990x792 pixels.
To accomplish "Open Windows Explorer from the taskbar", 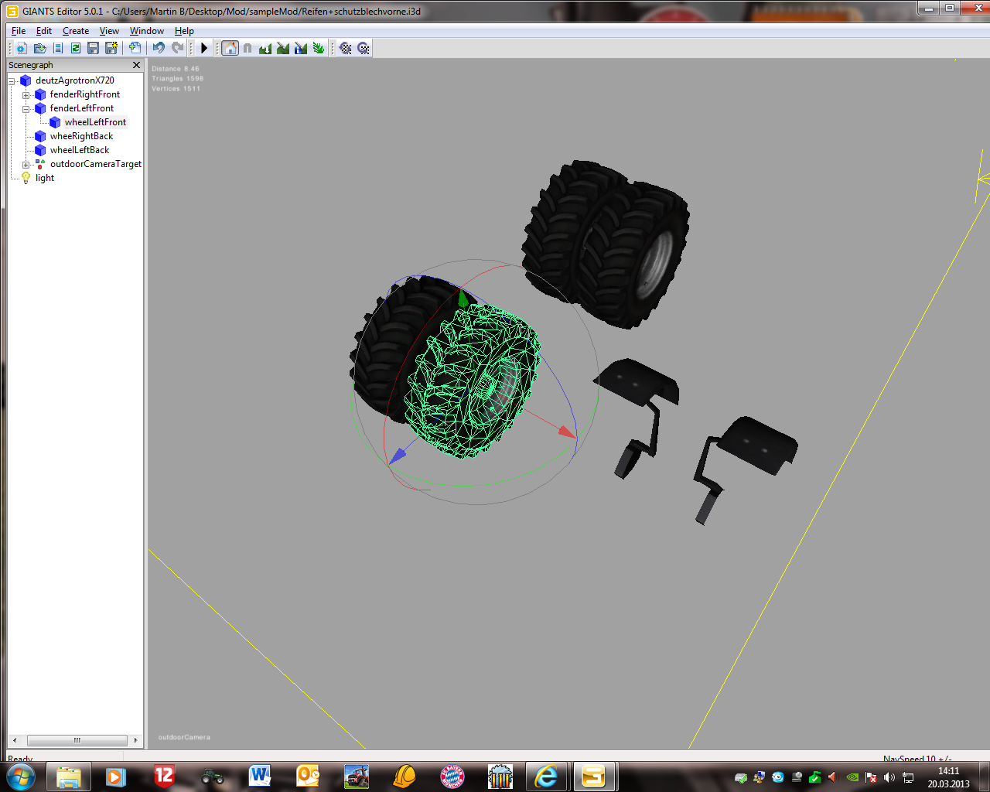I will [x=69, y=776].
